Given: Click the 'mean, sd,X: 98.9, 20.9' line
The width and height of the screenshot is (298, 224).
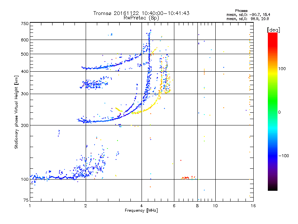Looking at the screenshot, I should (x=247, y=19).
